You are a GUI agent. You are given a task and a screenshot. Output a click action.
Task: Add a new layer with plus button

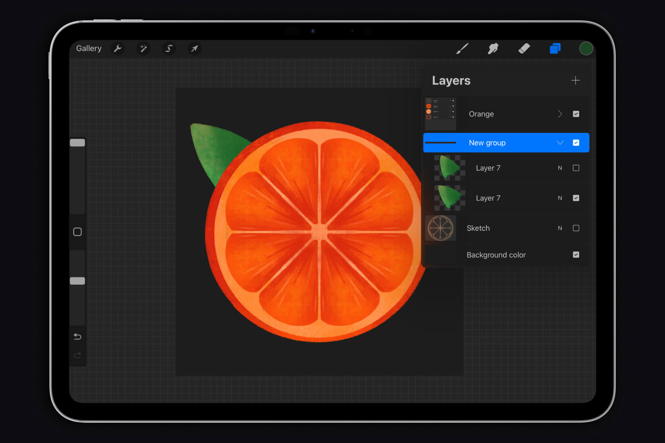click(x=576, y=80)
